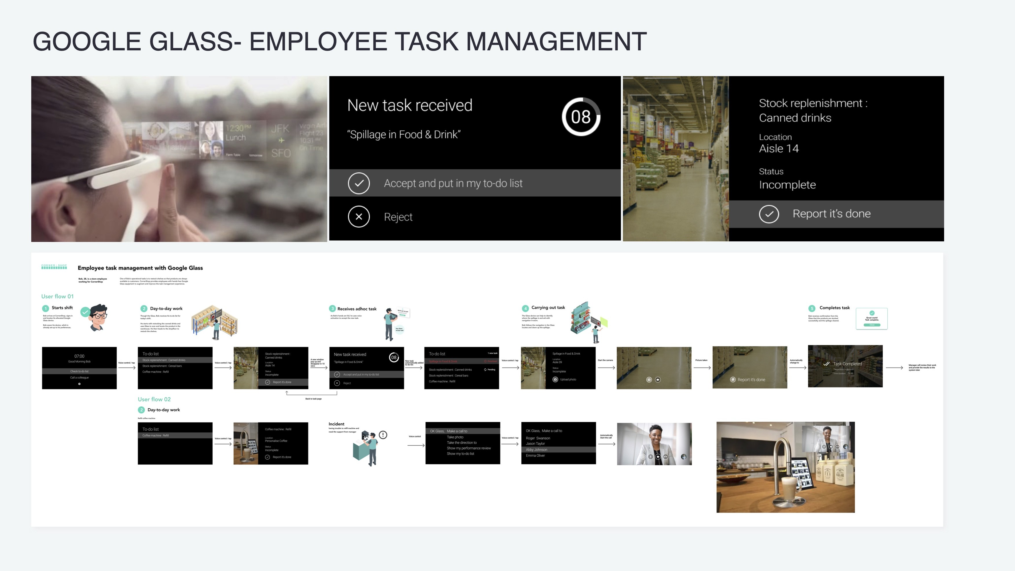Click the red Prioritised alert icon
Screen dimensions: 1015x571
486,361
